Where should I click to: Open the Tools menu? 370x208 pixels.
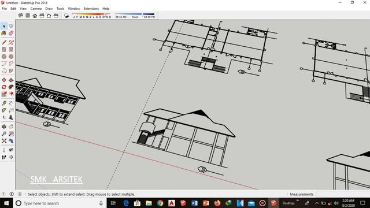[60, 9]
